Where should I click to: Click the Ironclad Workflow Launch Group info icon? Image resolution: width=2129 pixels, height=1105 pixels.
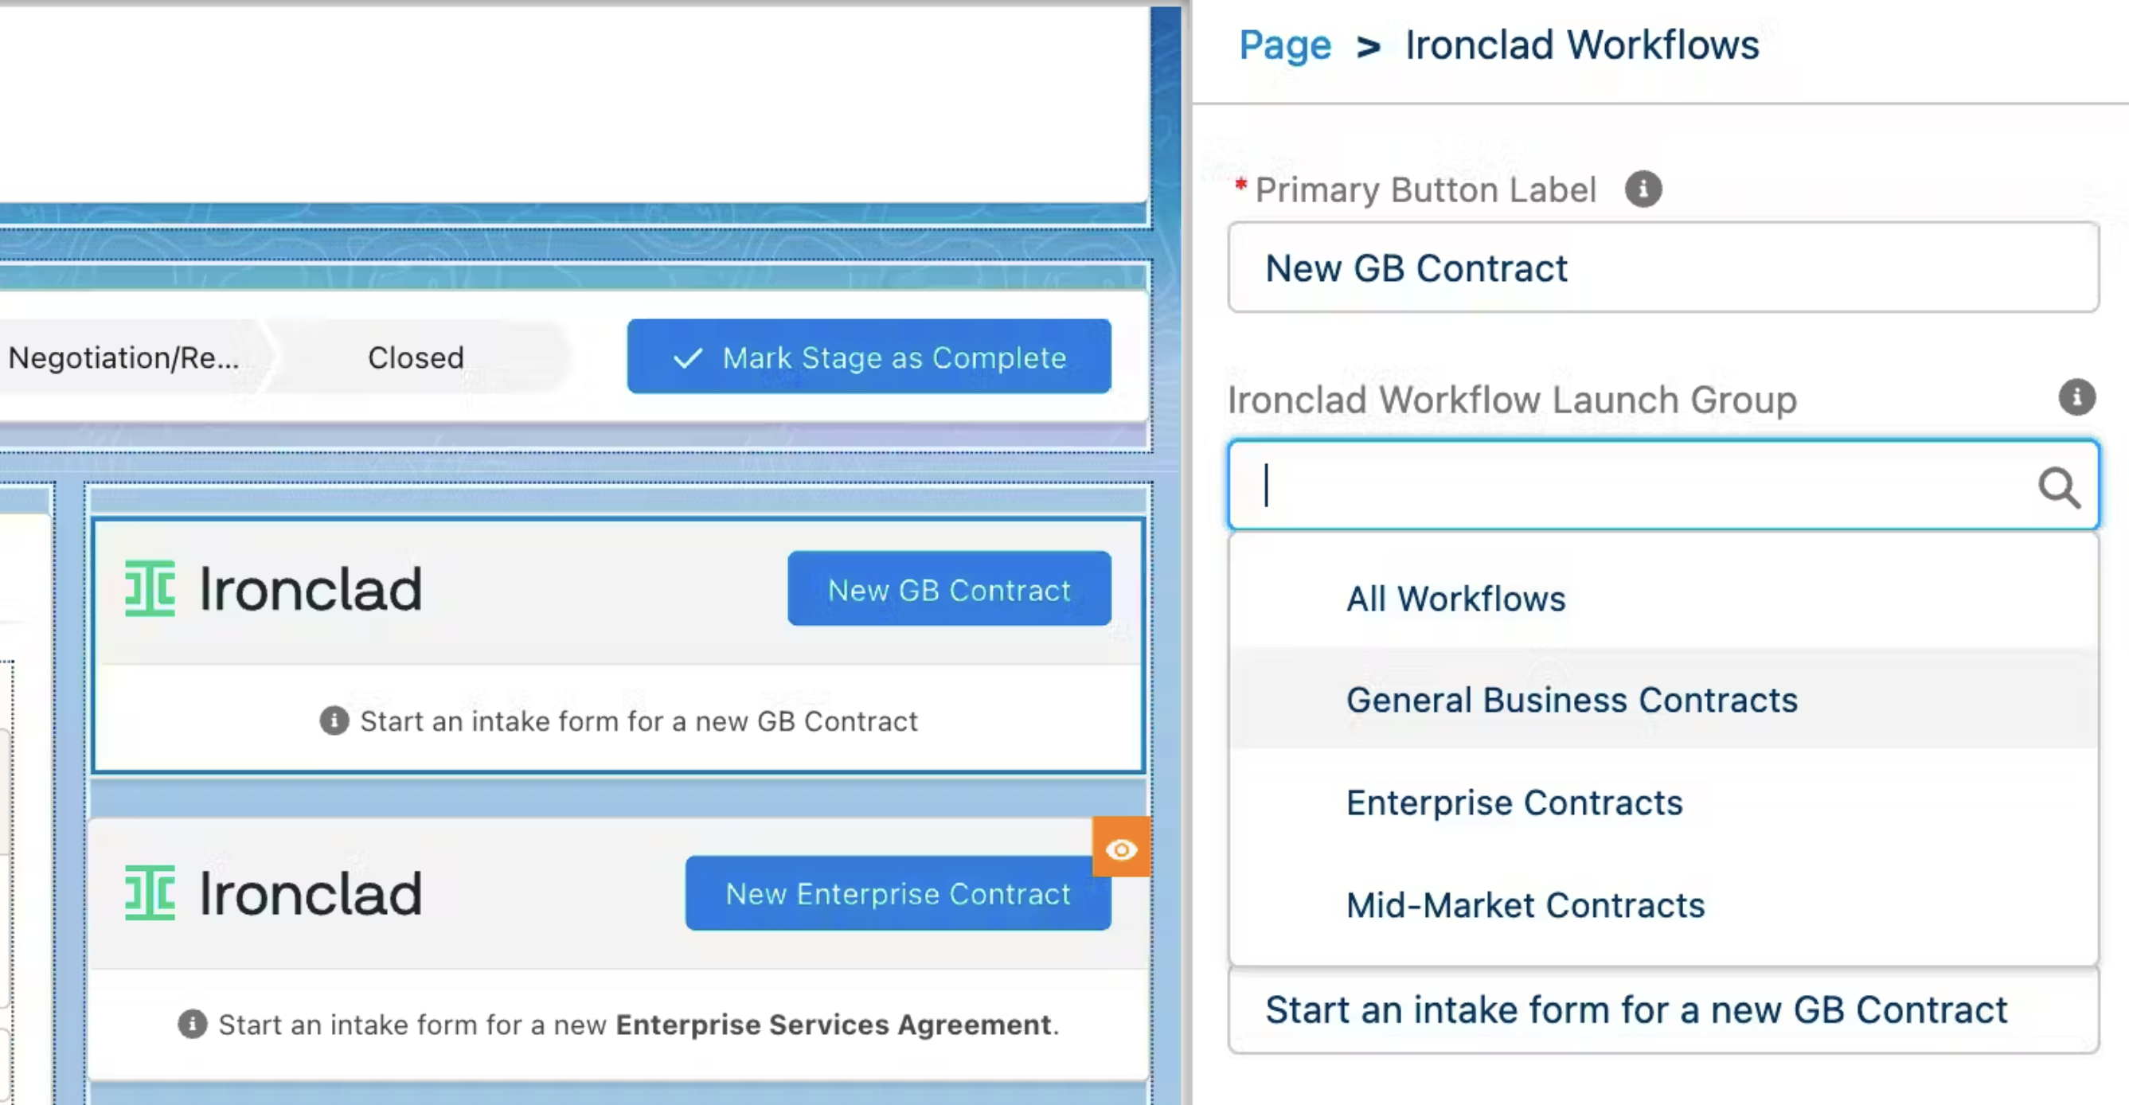pos(2076,397)
